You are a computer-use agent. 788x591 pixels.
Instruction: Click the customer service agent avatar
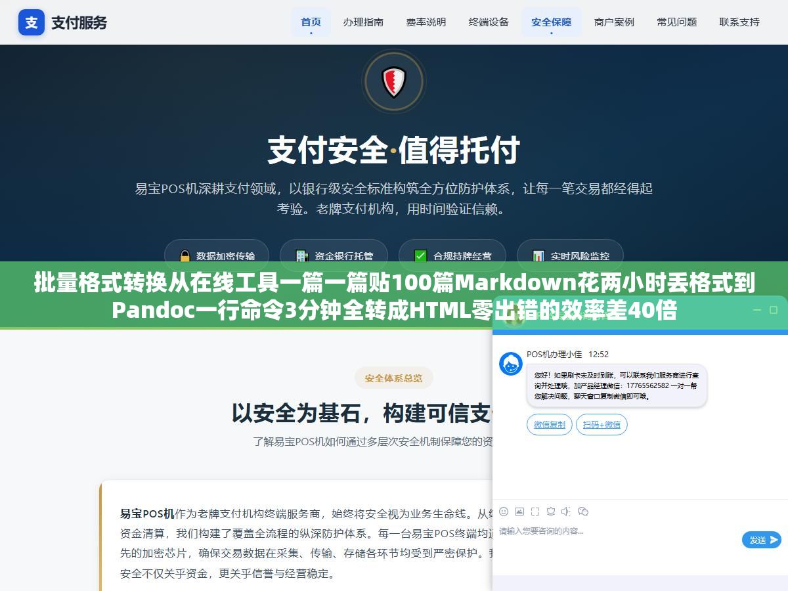tap(511, 364)
